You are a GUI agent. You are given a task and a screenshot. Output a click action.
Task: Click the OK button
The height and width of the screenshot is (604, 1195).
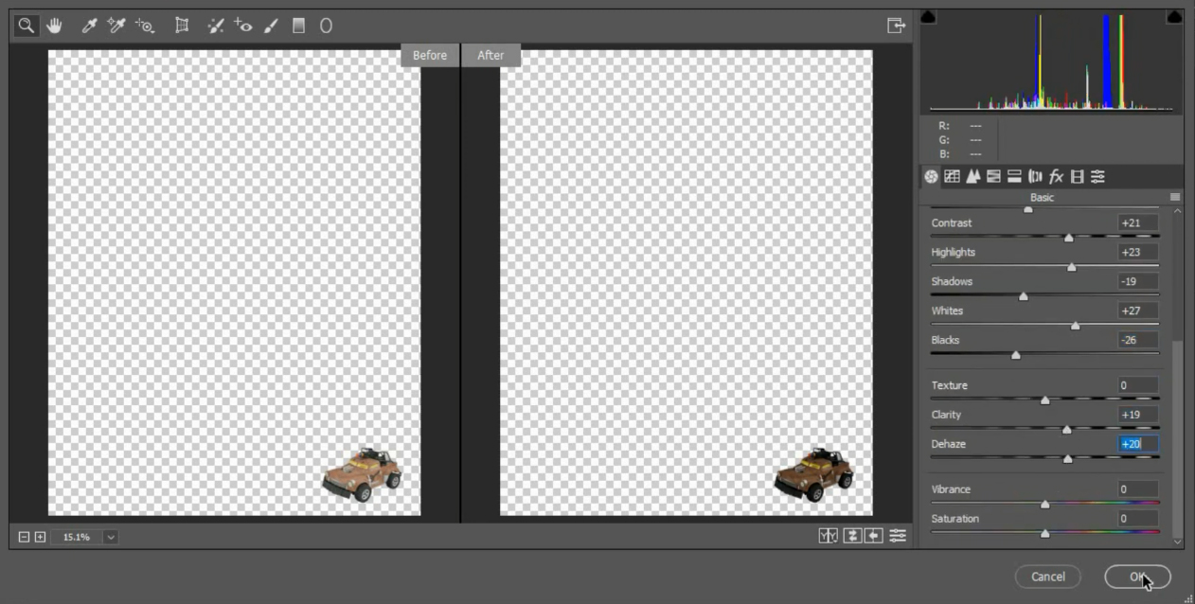pos(1137,577)
